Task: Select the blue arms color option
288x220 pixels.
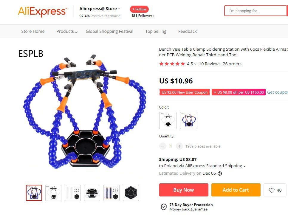Action: [189, 120]
